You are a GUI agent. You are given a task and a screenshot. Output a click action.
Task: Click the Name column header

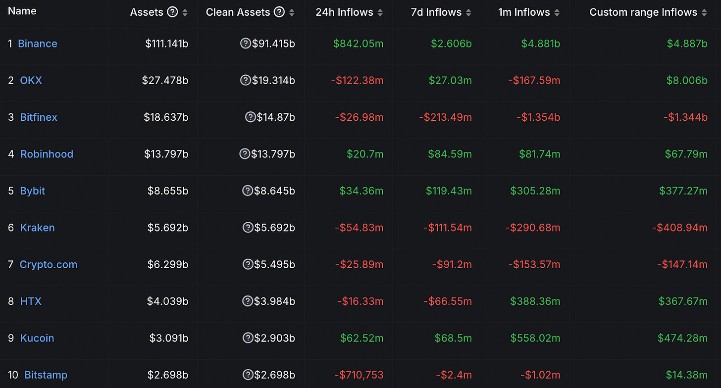(22, 11)
